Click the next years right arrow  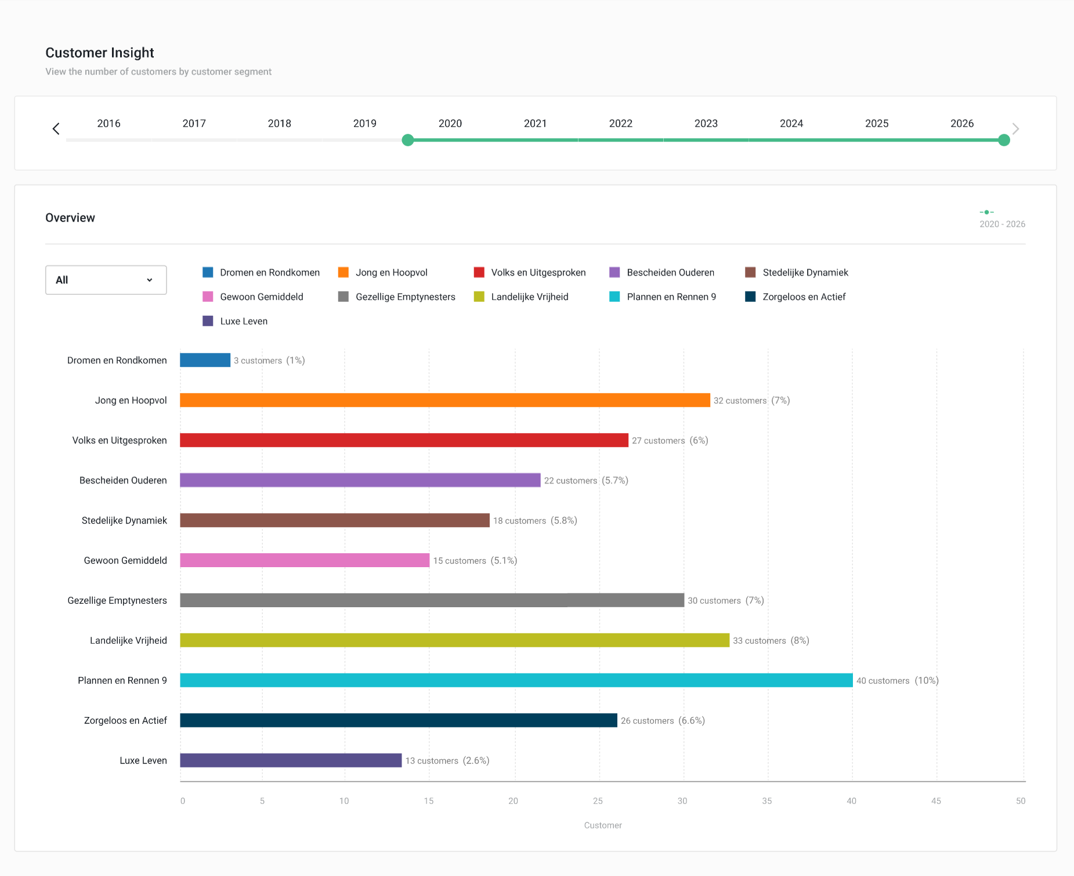(1015, 129)
